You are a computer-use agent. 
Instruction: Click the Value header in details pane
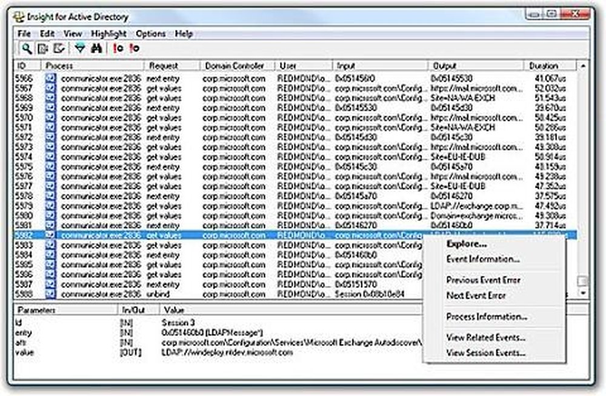(x=291, y=310)
